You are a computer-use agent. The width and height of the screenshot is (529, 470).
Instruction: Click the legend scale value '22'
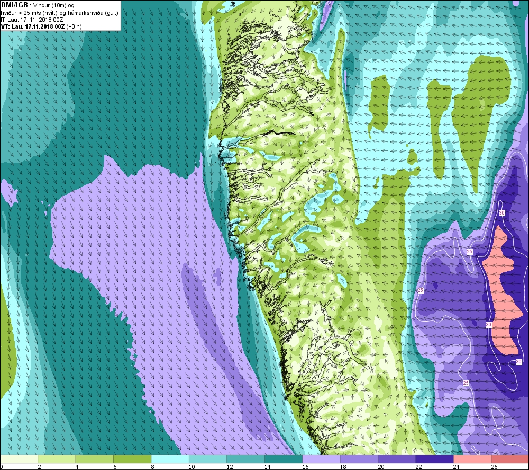point(418,467)
